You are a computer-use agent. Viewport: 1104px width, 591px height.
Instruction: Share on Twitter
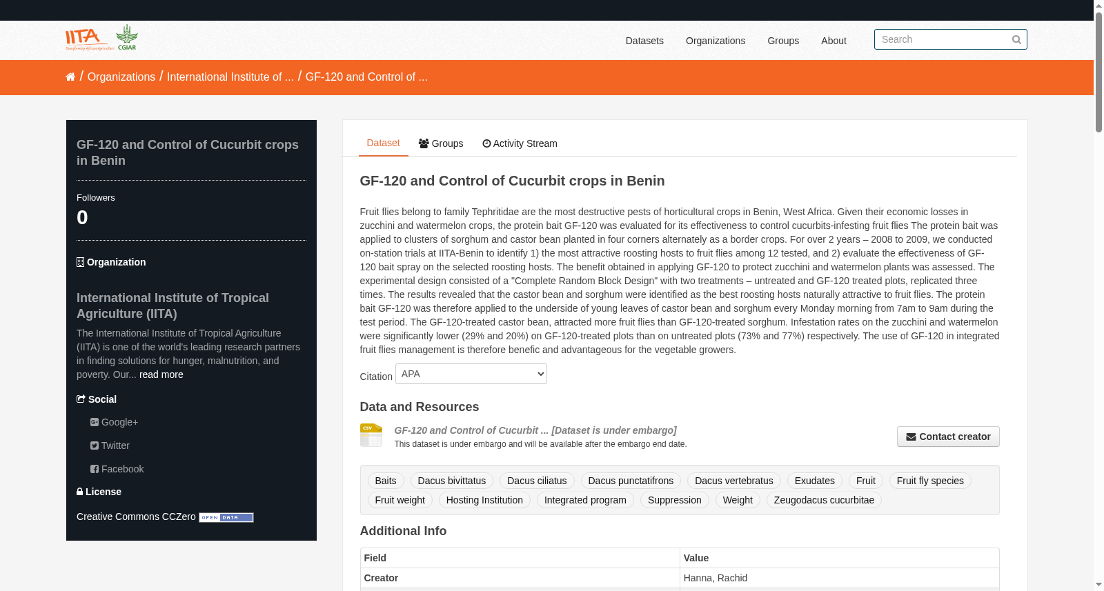[x=110, y=445]
